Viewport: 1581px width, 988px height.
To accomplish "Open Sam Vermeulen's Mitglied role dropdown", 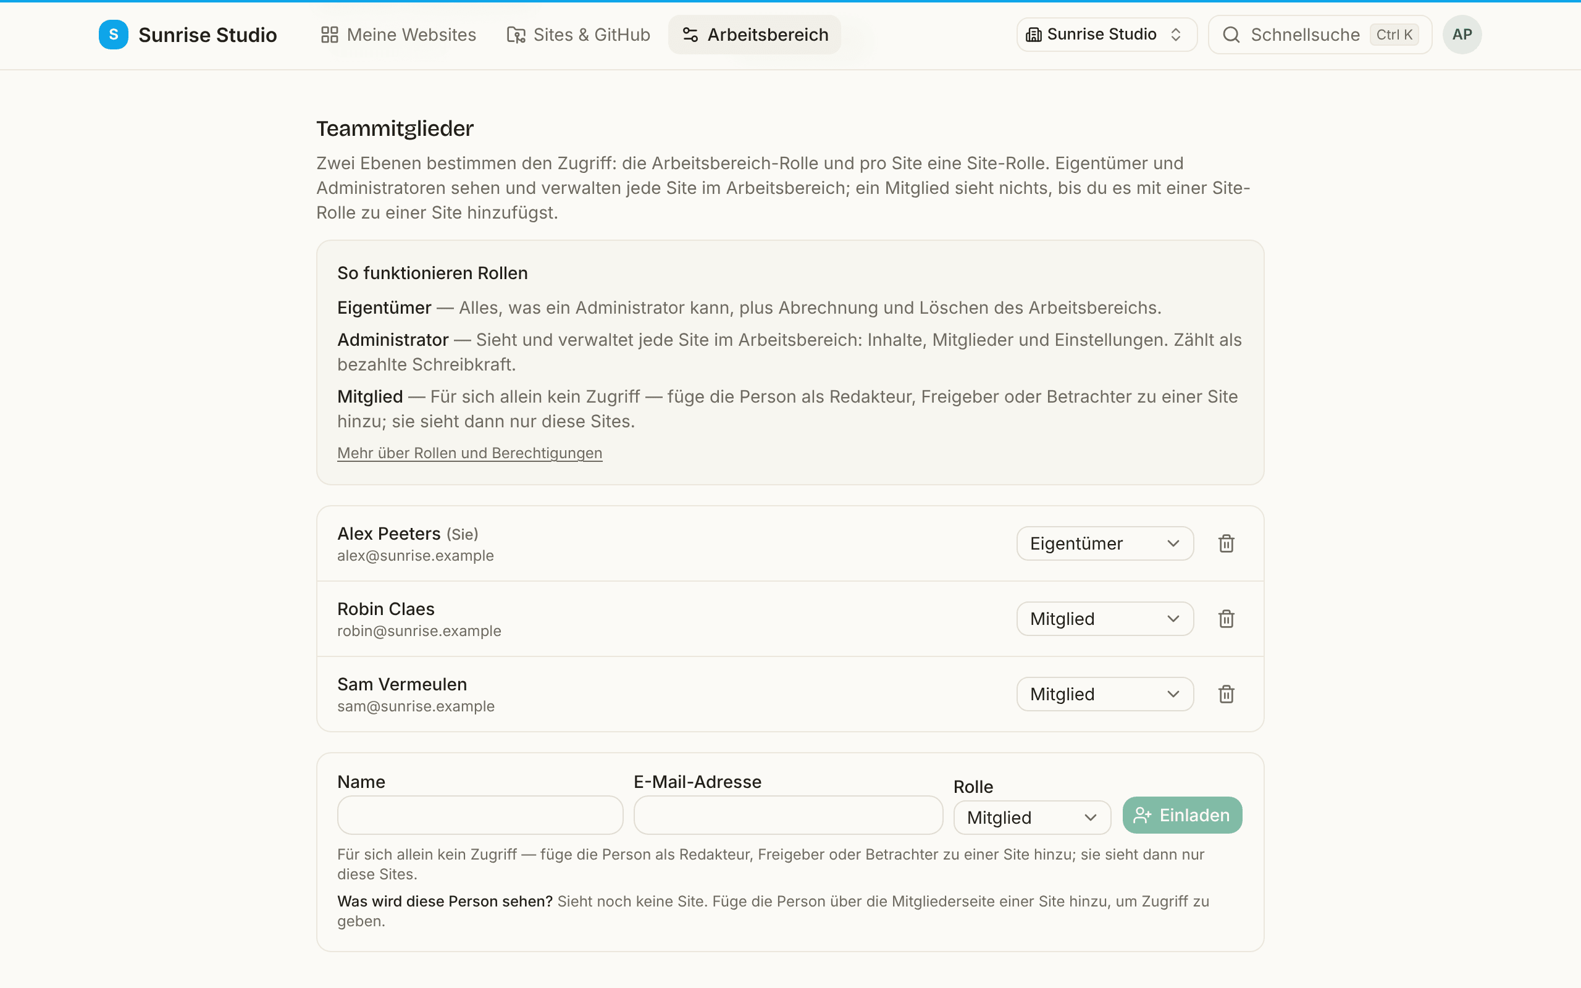I will coord(1105,694).
